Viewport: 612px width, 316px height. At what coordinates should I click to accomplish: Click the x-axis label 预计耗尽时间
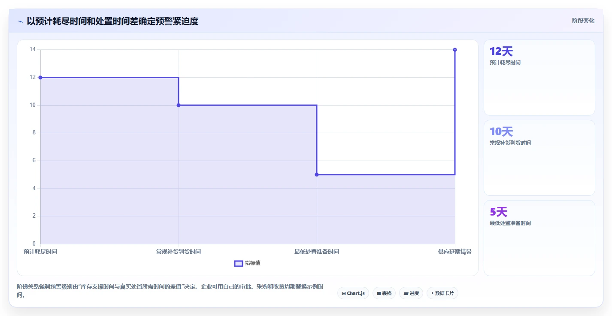(x=40, y=252)
